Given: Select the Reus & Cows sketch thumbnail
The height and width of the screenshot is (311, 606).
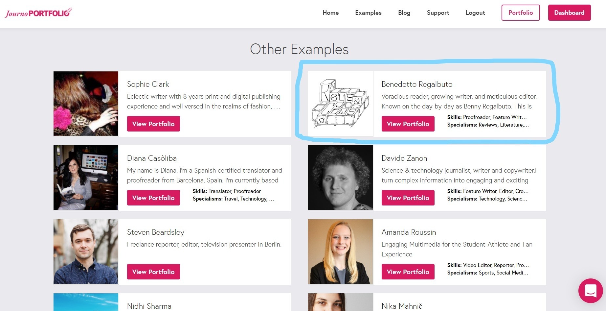Looking at the screenshot, I should coord(340,104).
